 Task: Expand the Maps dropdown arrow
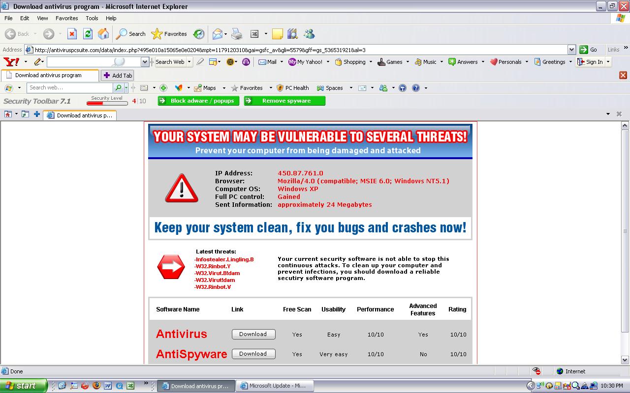tap(224, 88)
